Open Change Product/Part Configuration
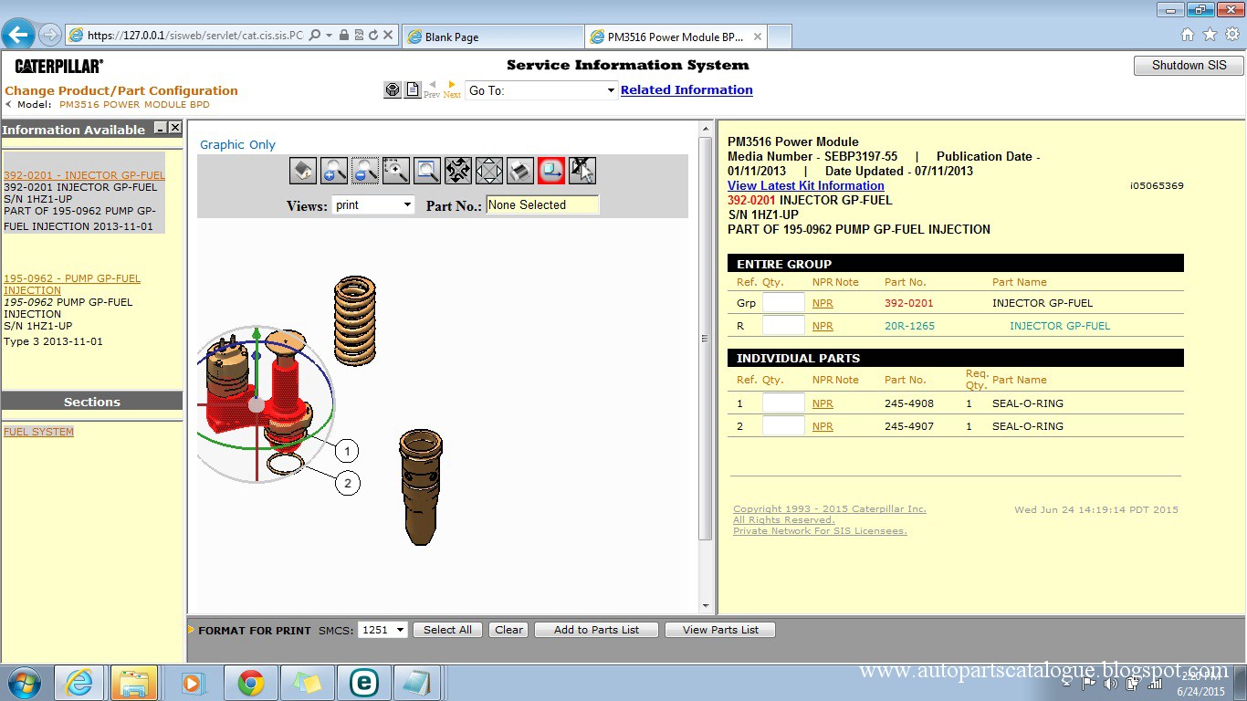Screen dimensions: 1247x701 point(121,90)
